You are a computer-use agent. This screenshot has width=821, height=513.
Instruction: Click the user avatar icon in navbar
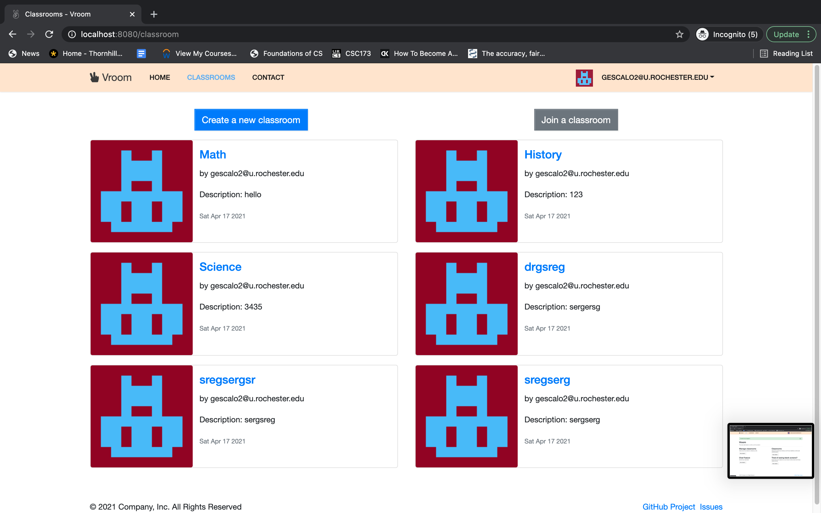pos(584,78)
